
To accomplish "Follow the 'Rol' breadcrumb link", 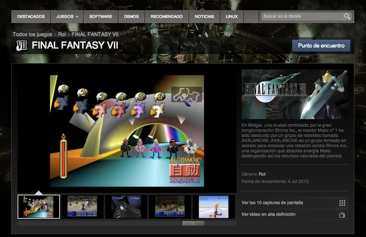I will coord(62,34).
